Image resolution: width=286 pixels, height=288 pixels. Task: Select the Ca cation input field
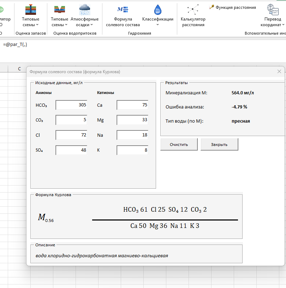132,105
